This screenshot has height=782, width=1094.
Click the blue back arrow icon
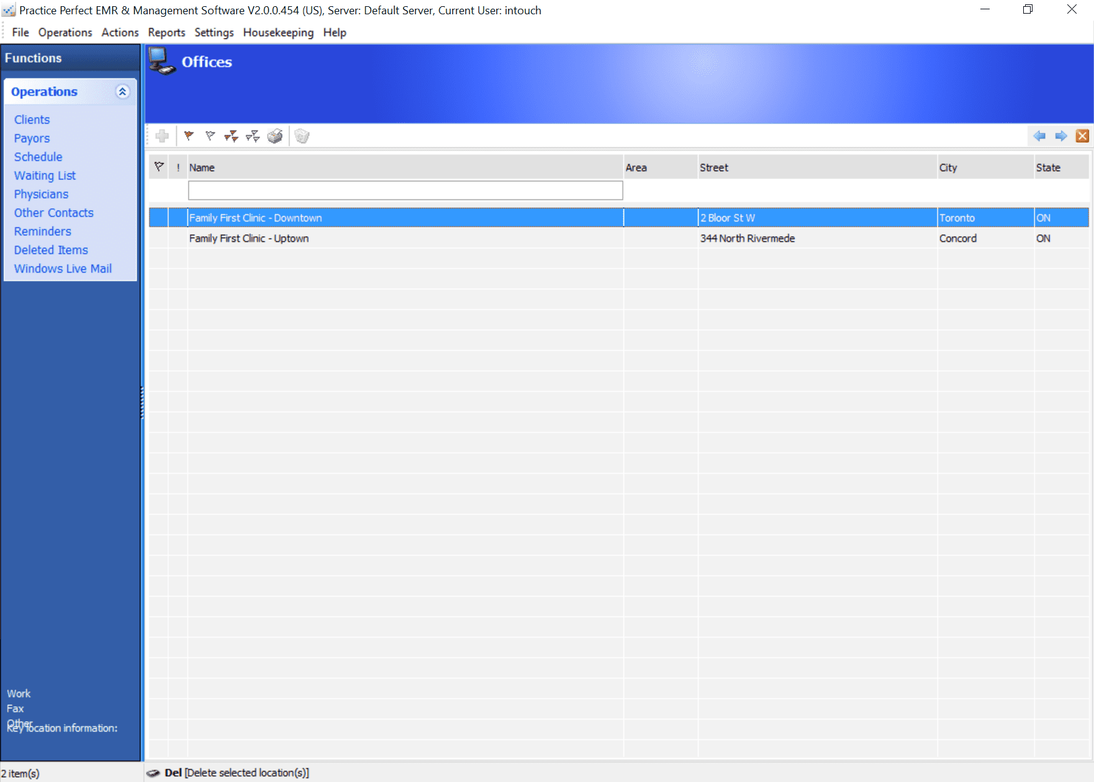[1039, 136]
